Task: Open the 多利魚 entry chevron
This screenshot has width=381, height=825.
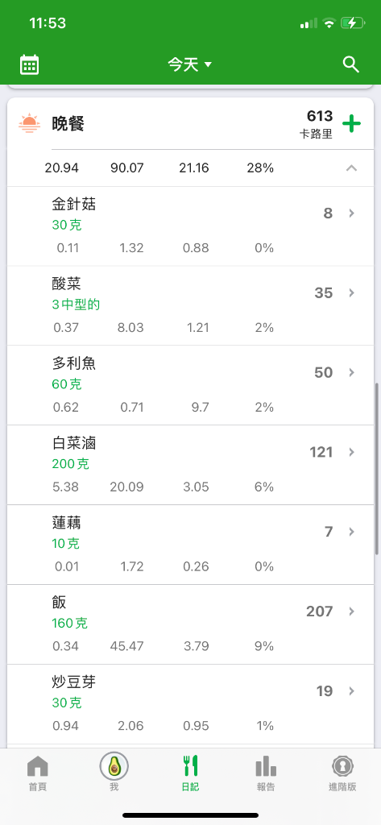Action: (351, 372)
